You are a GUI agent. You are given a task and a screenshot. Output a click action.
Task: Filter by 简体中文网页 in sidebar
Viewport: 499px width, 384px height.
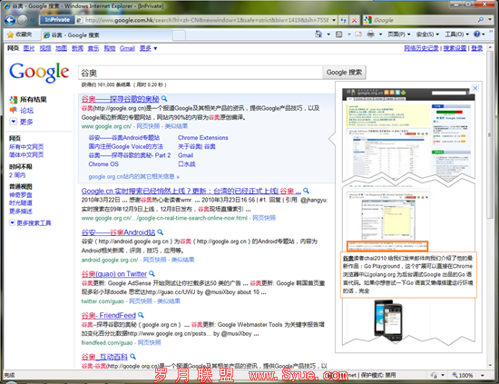tap(26, 154)
